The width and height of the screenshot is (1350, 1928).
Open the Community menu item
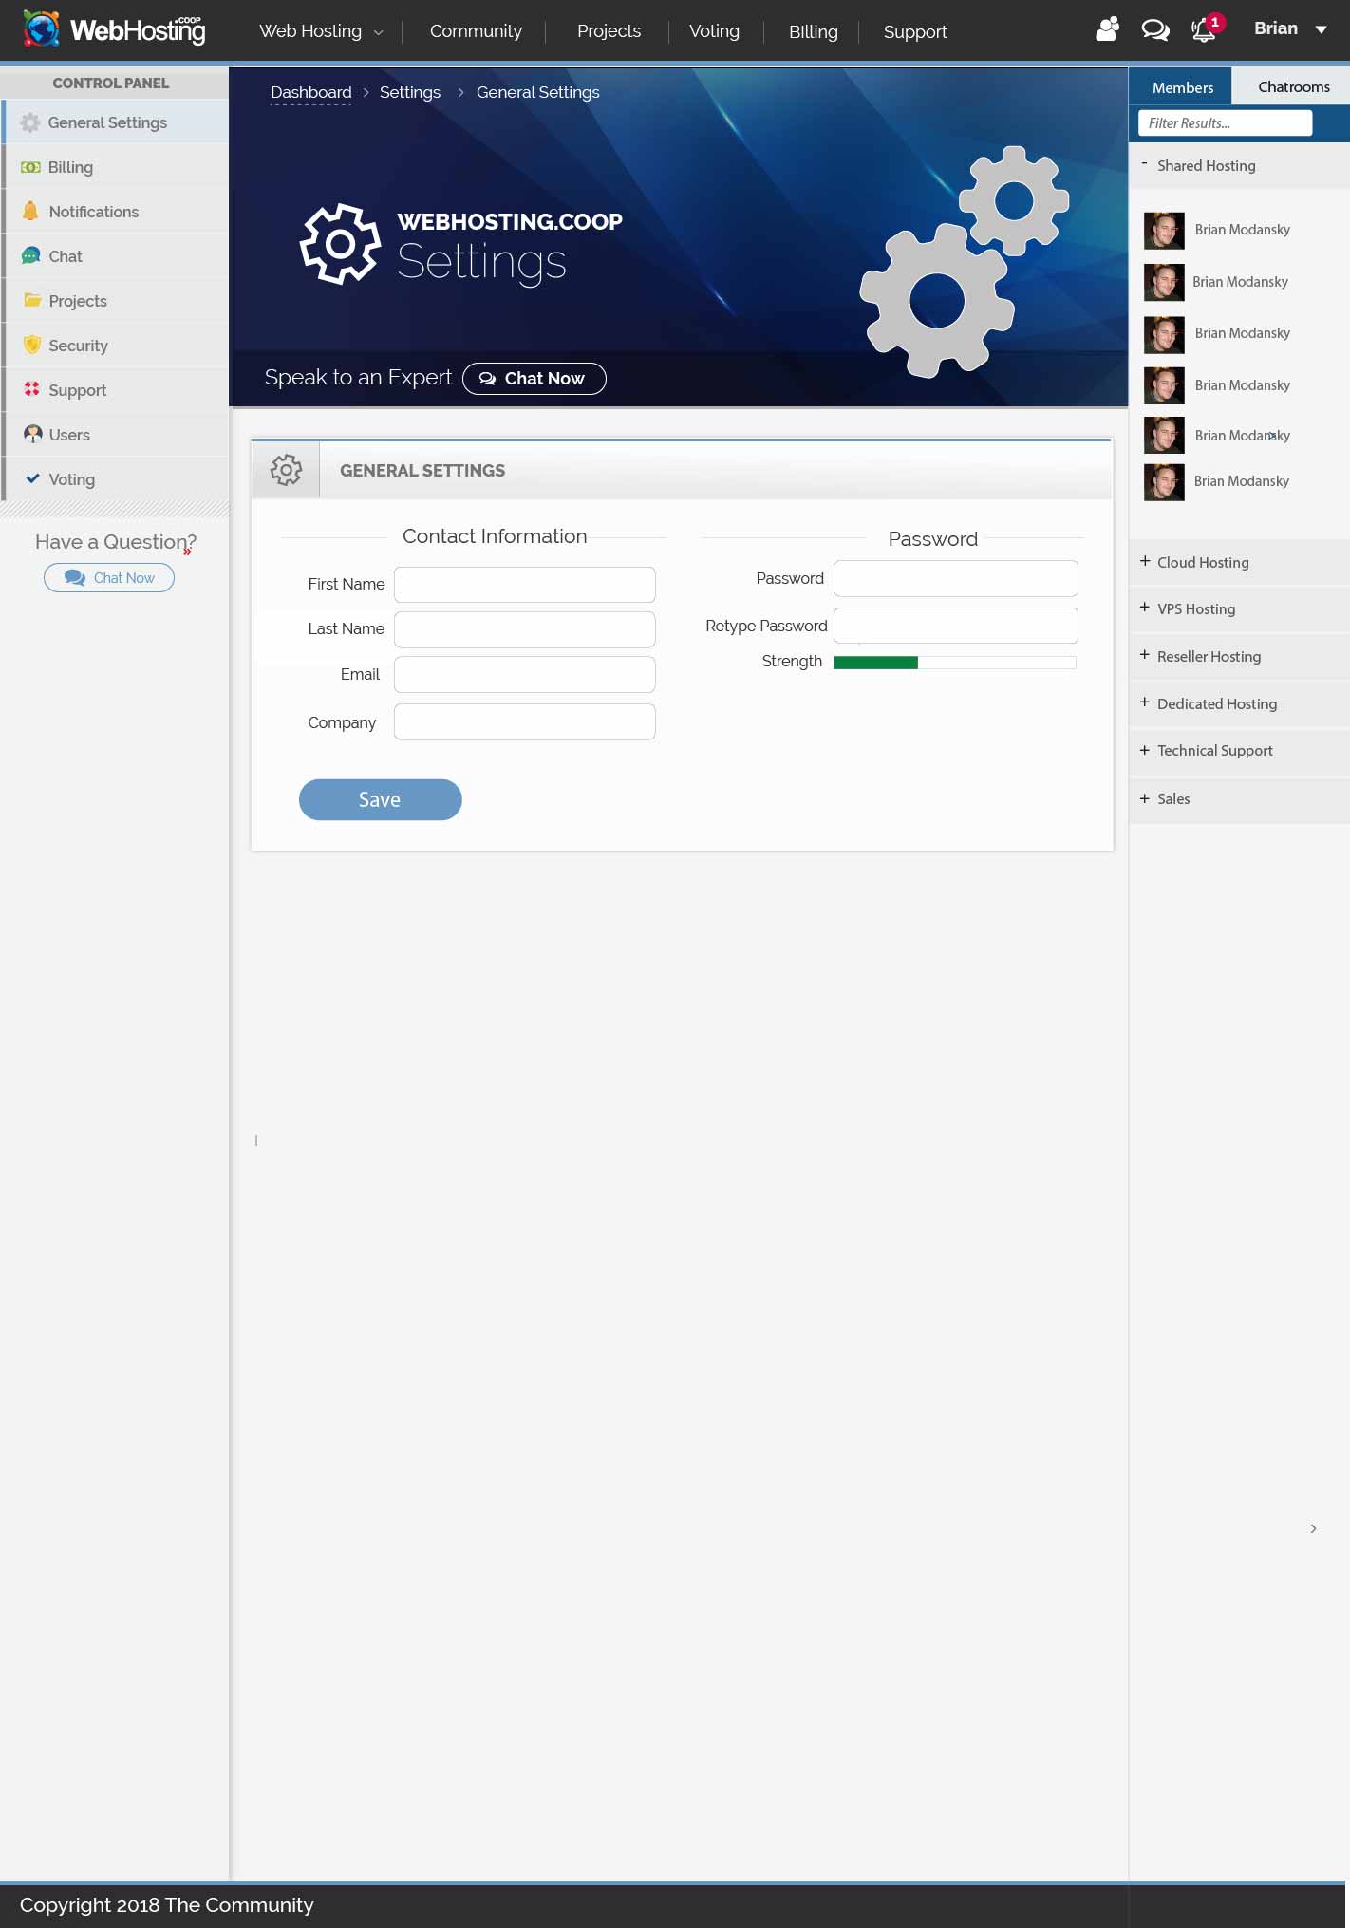(476, 31)
